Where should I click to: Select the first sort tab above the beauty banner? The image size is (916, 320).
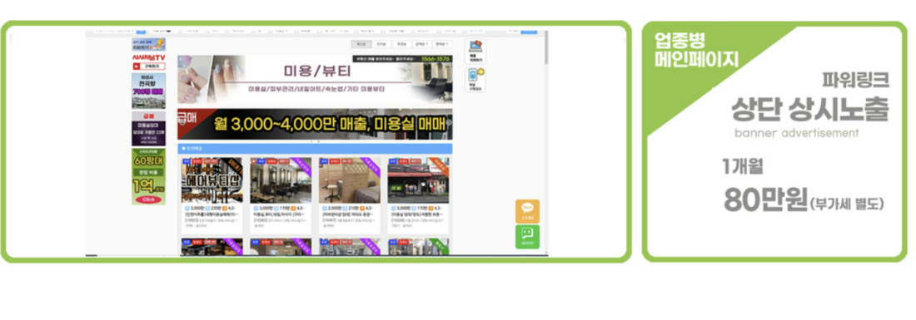tap(361, 44)
